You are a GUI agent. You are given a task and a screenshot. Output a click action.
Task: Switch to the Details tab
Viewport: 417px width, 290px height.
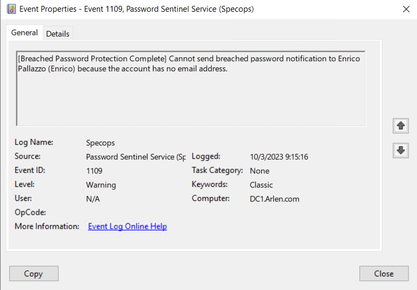pyautogui.click(x=58, y=34)
